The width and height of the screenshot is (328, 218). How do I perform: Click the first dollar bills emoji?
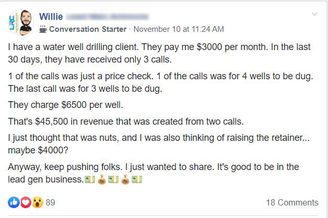click(x=90, y=179)
